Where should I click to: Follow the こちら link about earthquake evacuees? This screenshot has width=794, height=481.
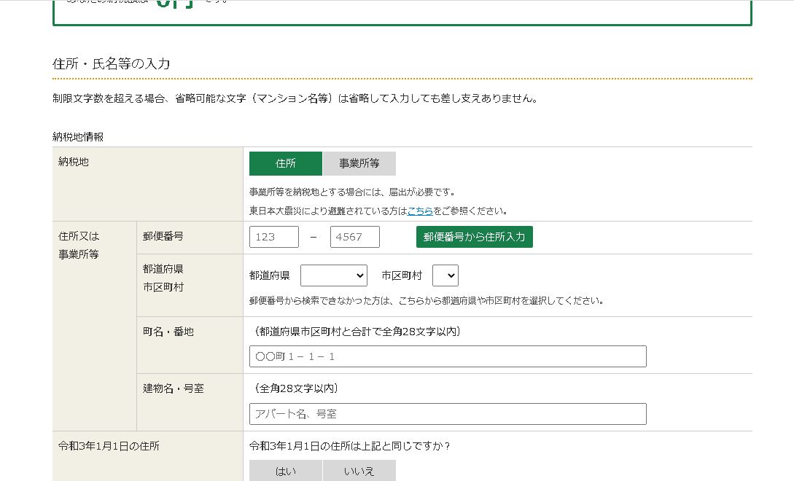click(x=420, y=211)
